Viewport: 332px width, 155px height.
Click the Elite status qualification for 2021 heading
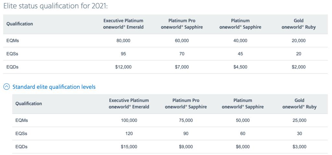[56, 6]
